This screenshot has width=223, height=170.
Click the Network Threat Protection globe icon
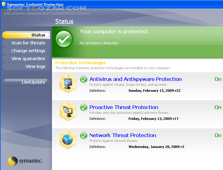click(68, 140)
